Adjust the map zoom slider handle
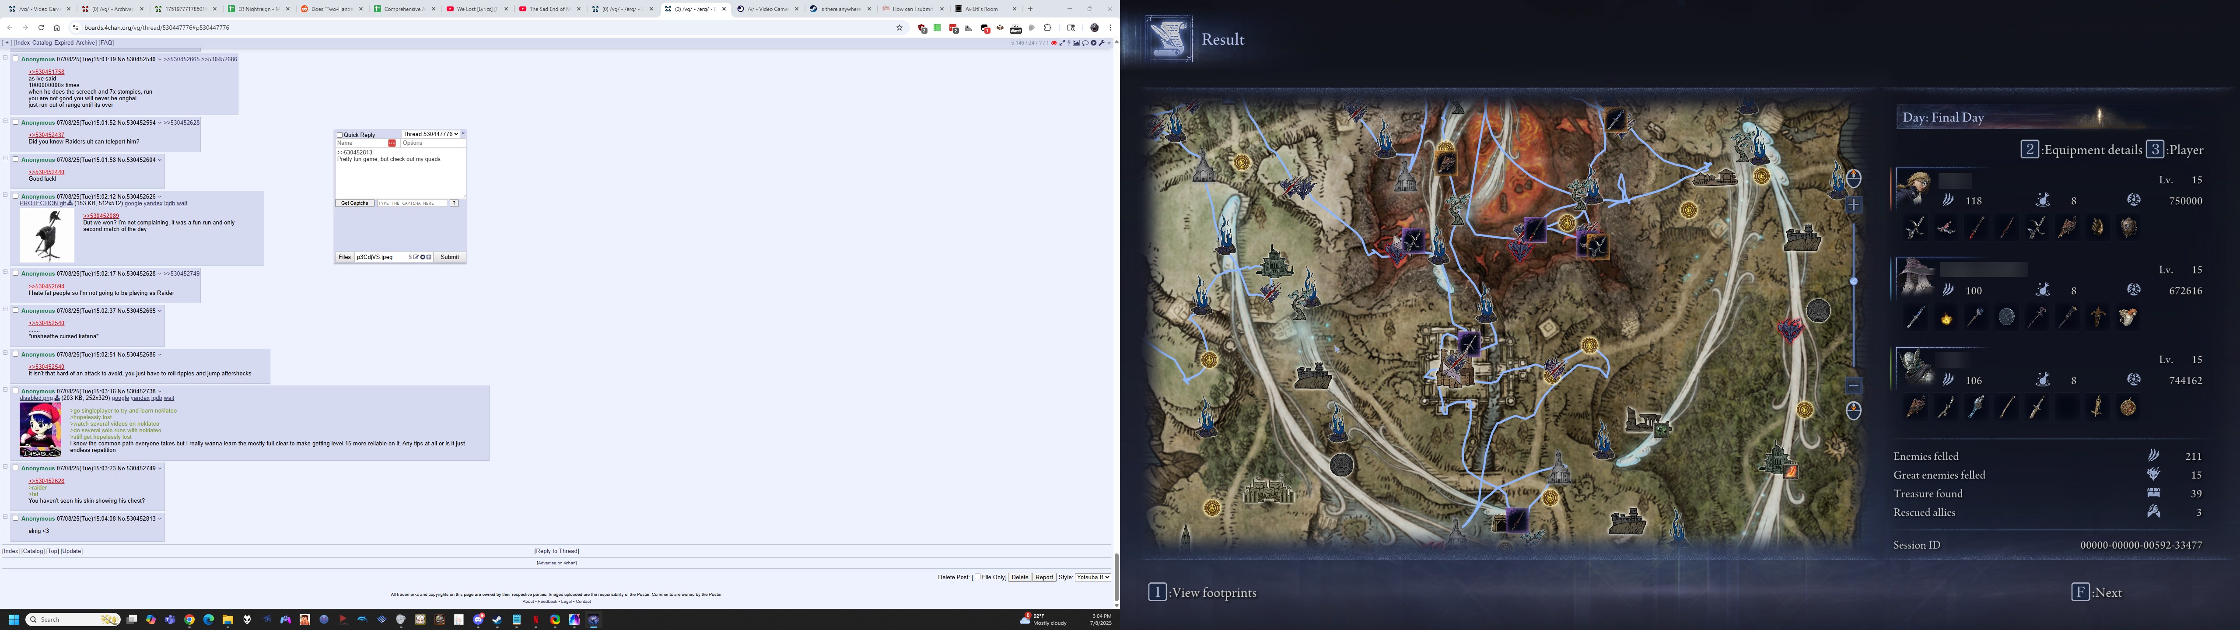Screen dimensions: 2240x630 [1854, 281]
